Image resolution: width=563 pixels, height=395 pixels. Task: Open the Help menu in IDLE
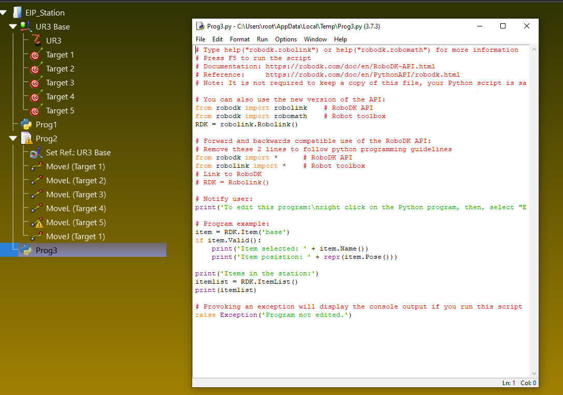point(340,39)
